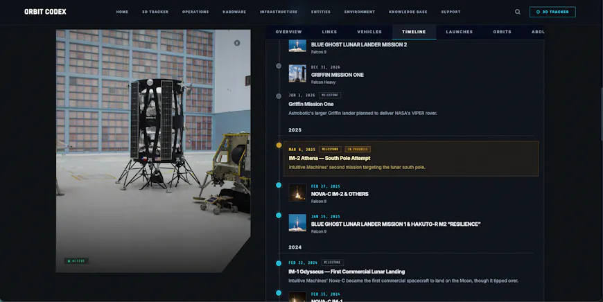Open Blue Ghost Lunar Lander Mission 2 entry
The width and height of the screenshot is (603, 302).
pos(359,44)
